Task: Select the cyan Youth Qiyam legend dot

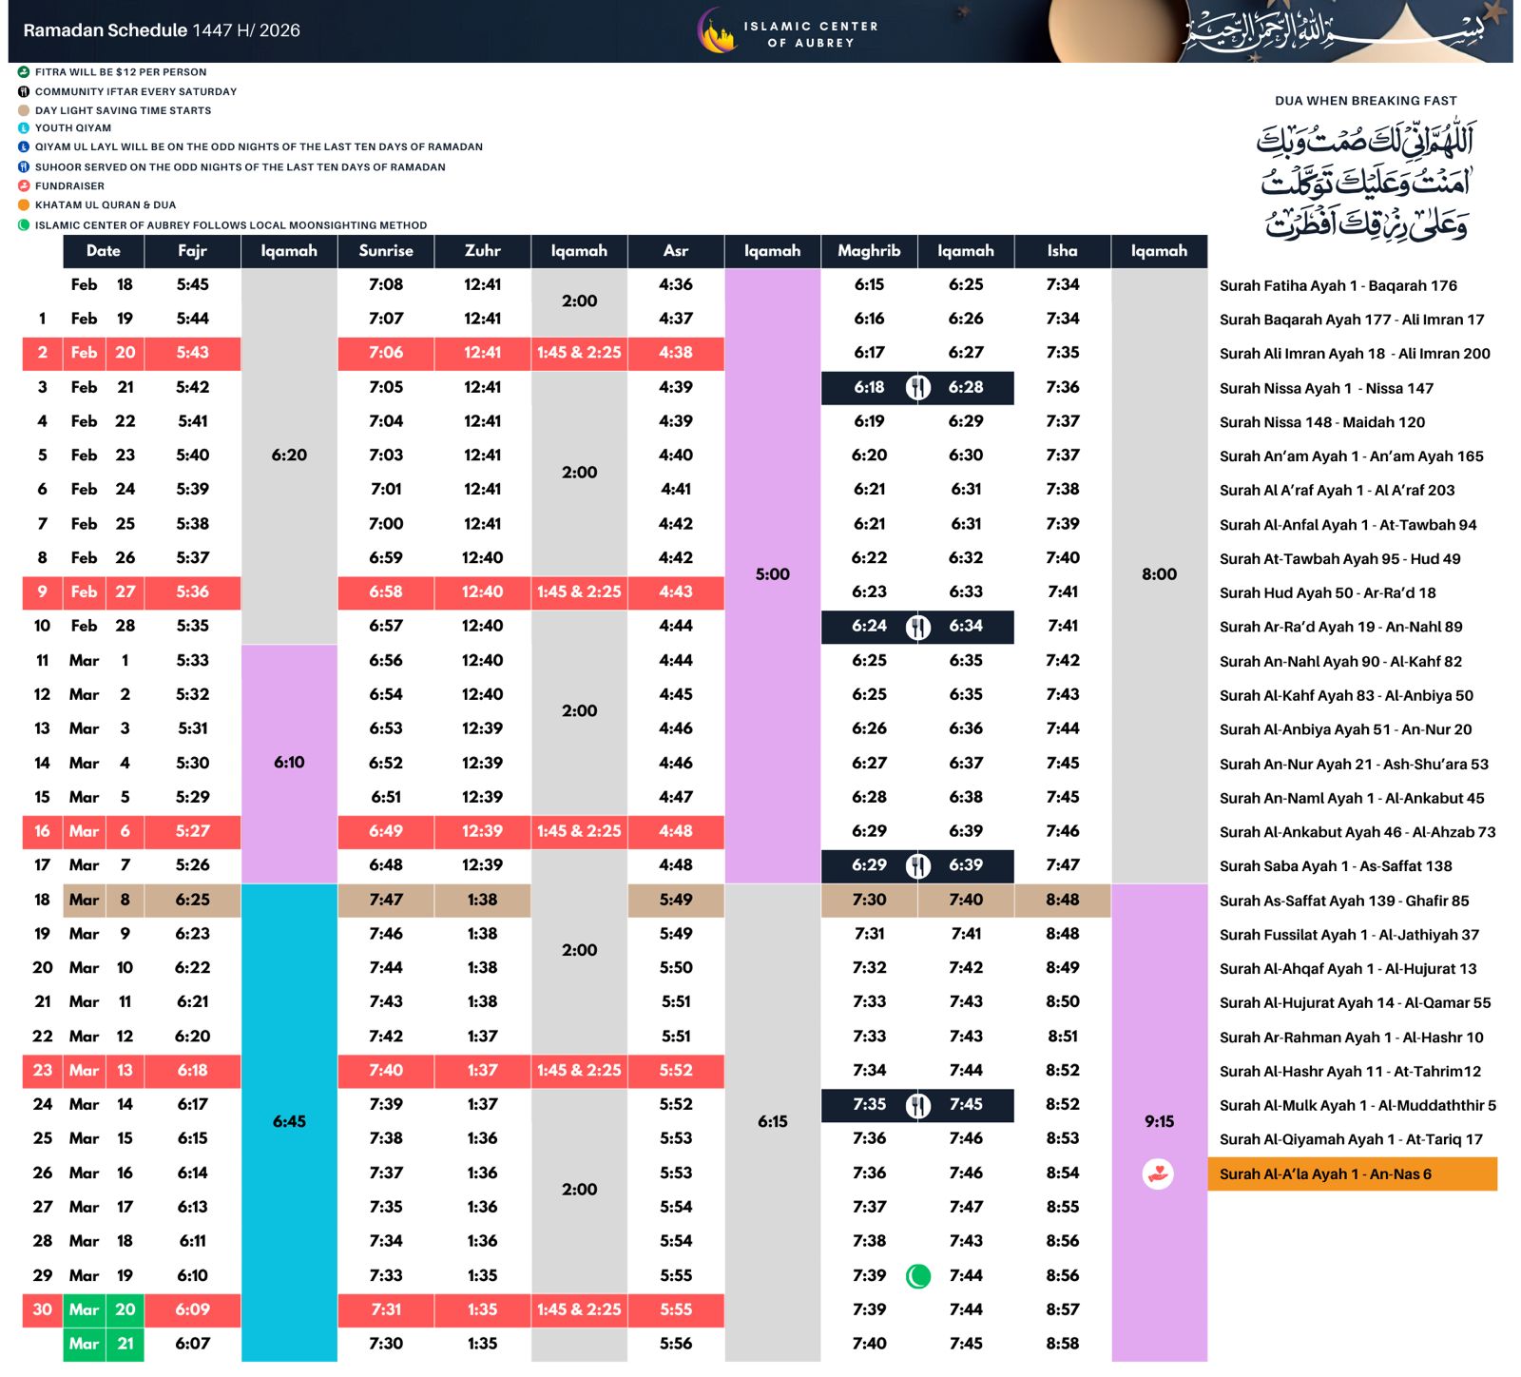Action: pyautogui.click(x=24, y=127)
